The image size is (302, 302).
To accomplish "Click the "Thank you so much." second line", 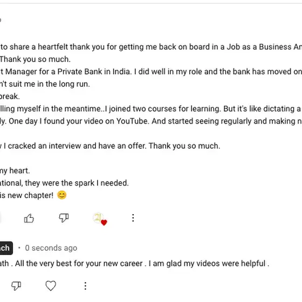I will tap(35, 59).
